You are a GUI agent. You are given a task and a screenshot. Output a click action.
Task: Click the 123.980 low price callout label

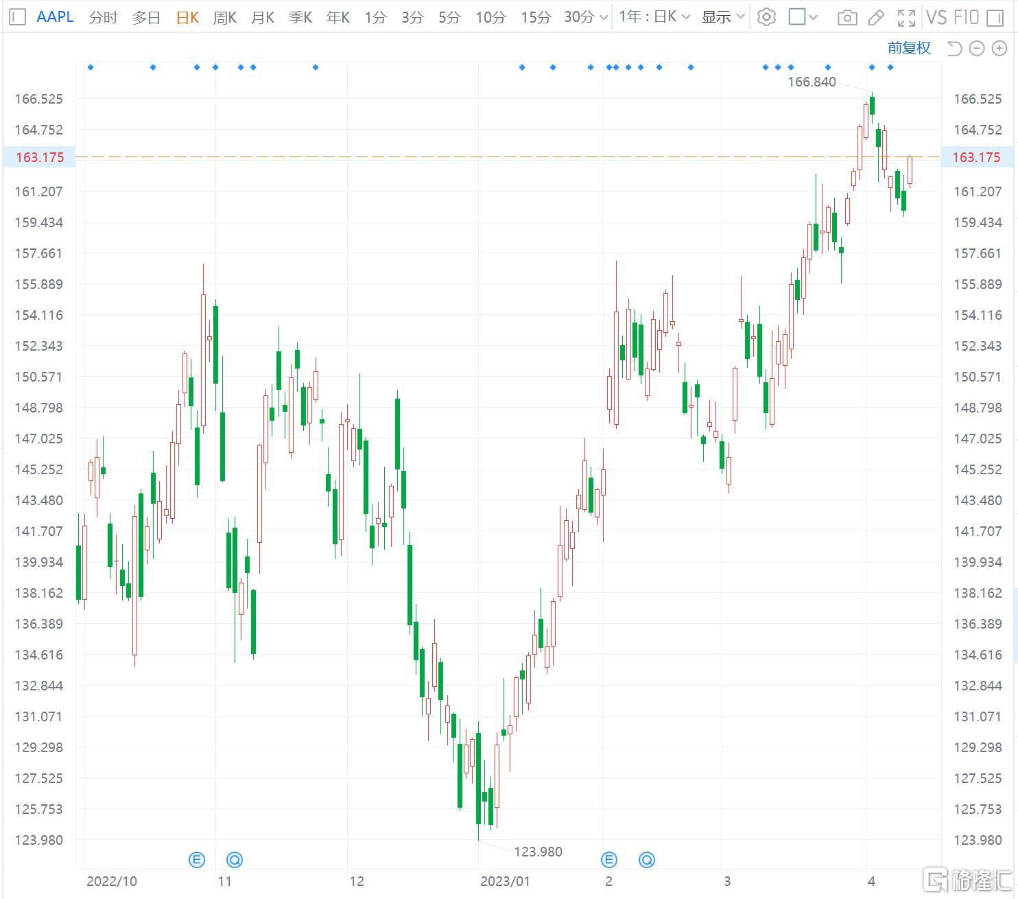pyautogui.click(x=538, y=852)
